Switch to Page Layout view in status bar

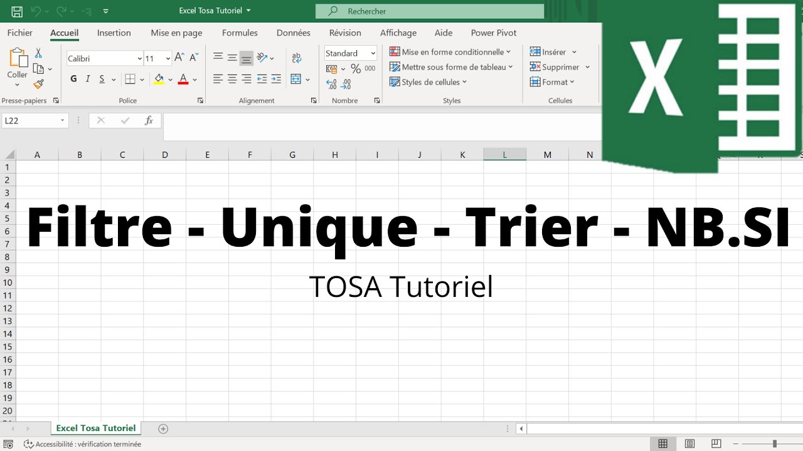(x=689, y=443)
